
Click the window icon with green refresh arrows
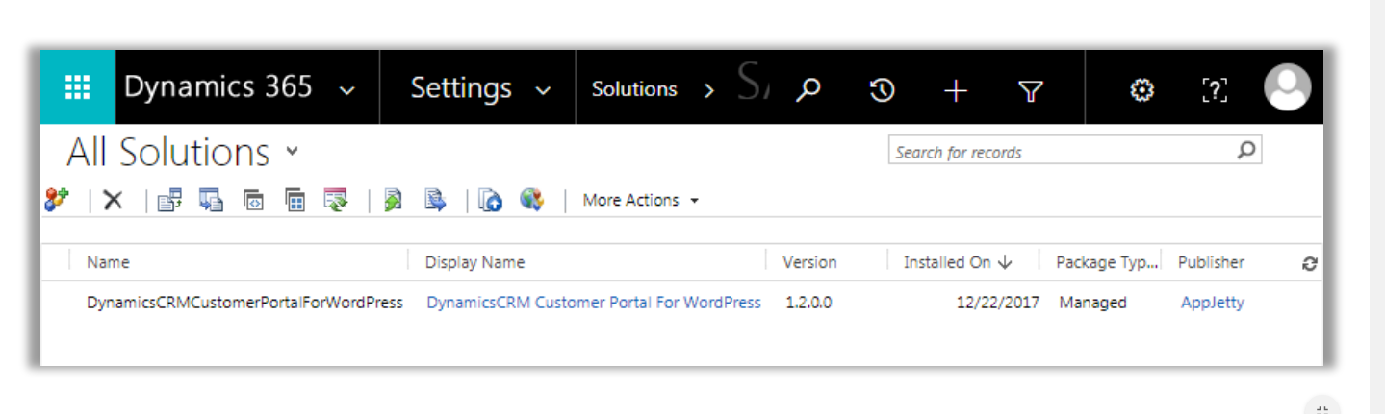click(x=335, y=200)
